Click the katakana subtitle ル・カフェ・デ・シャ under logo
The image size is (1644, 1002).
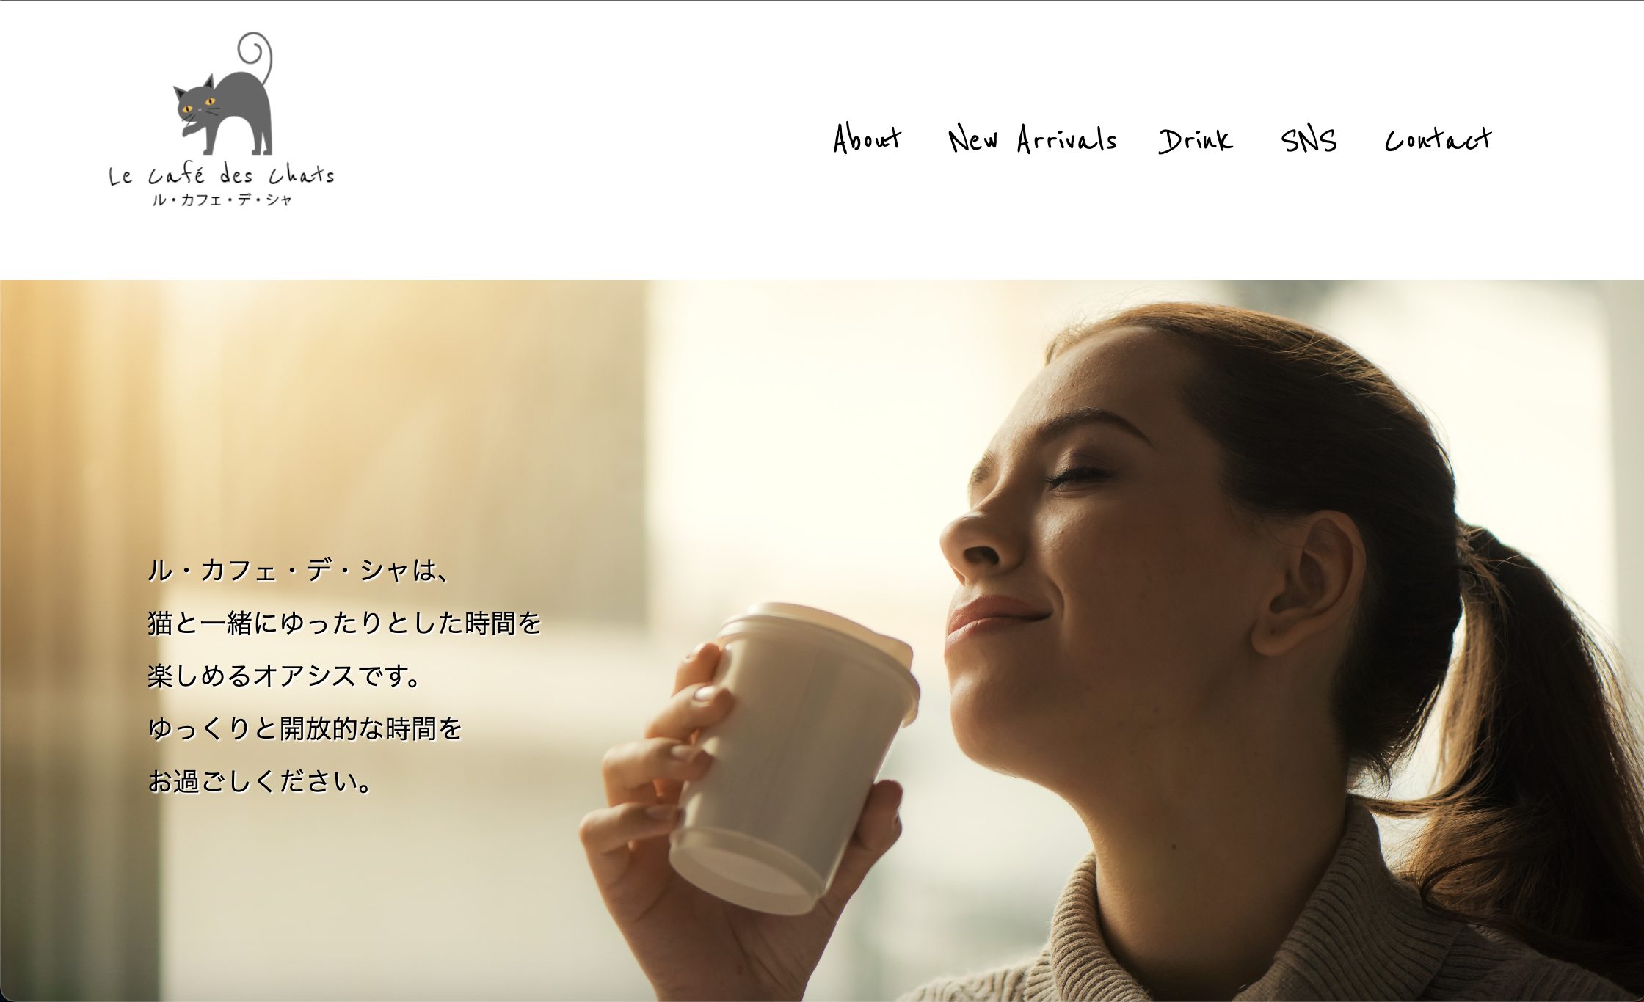click(222, 200)
